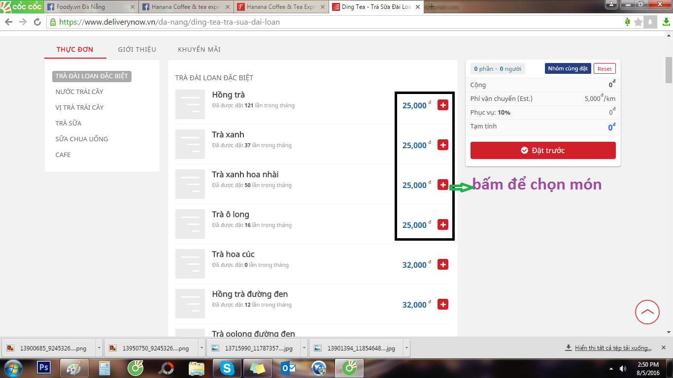673x378 pixels.
Task: Reset the current order
Action: pos(605,69)
